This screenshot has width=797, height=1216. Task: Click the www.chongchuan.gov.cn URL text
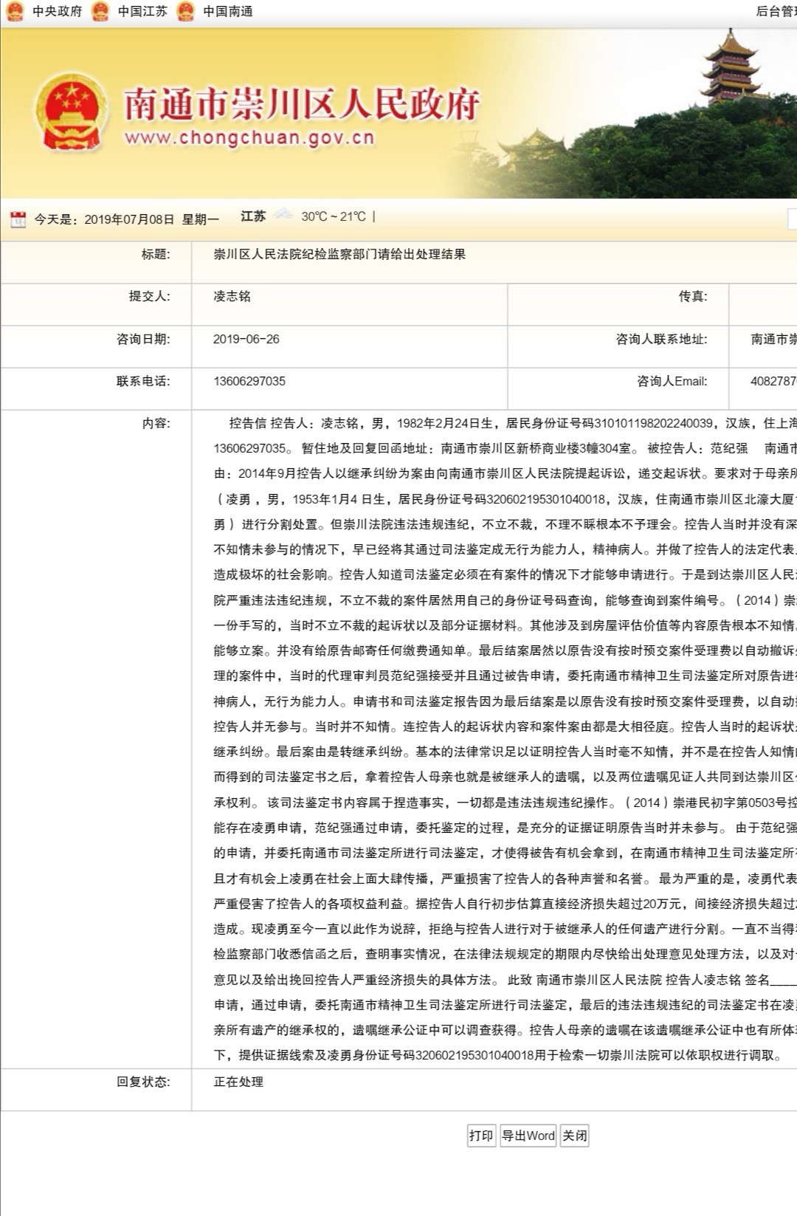[x=249, y=138]
